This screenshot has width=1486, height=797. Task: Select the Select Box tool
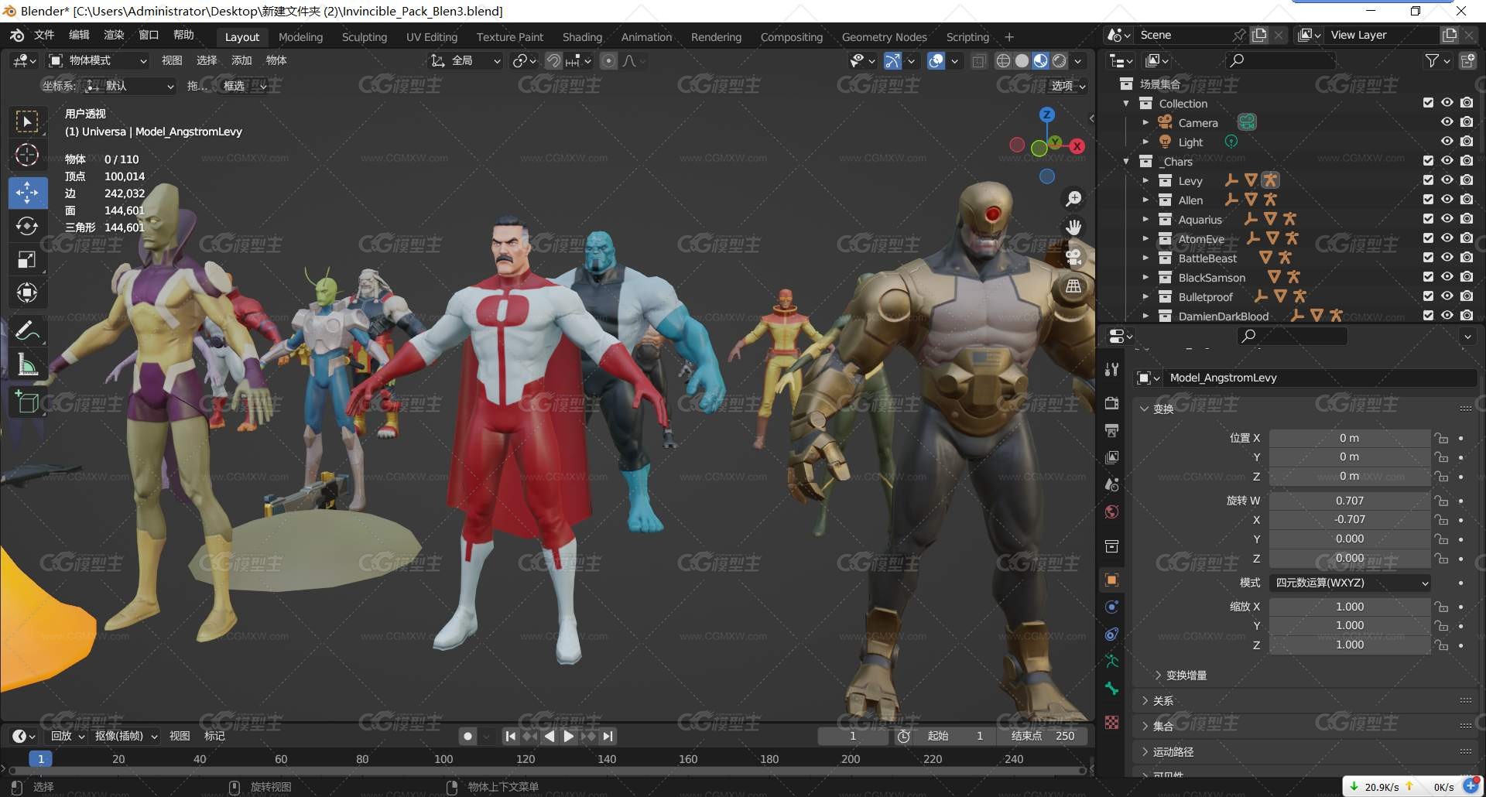[x=27, y=121]
